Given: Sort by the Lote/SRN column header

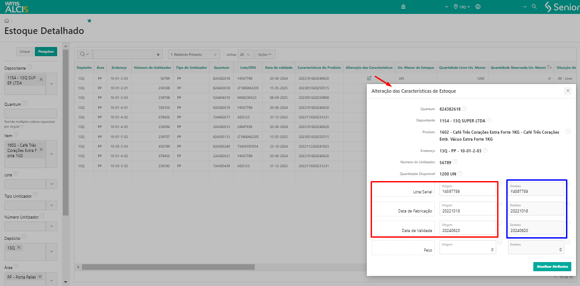Looking at the screenshot, I should 248,68.
